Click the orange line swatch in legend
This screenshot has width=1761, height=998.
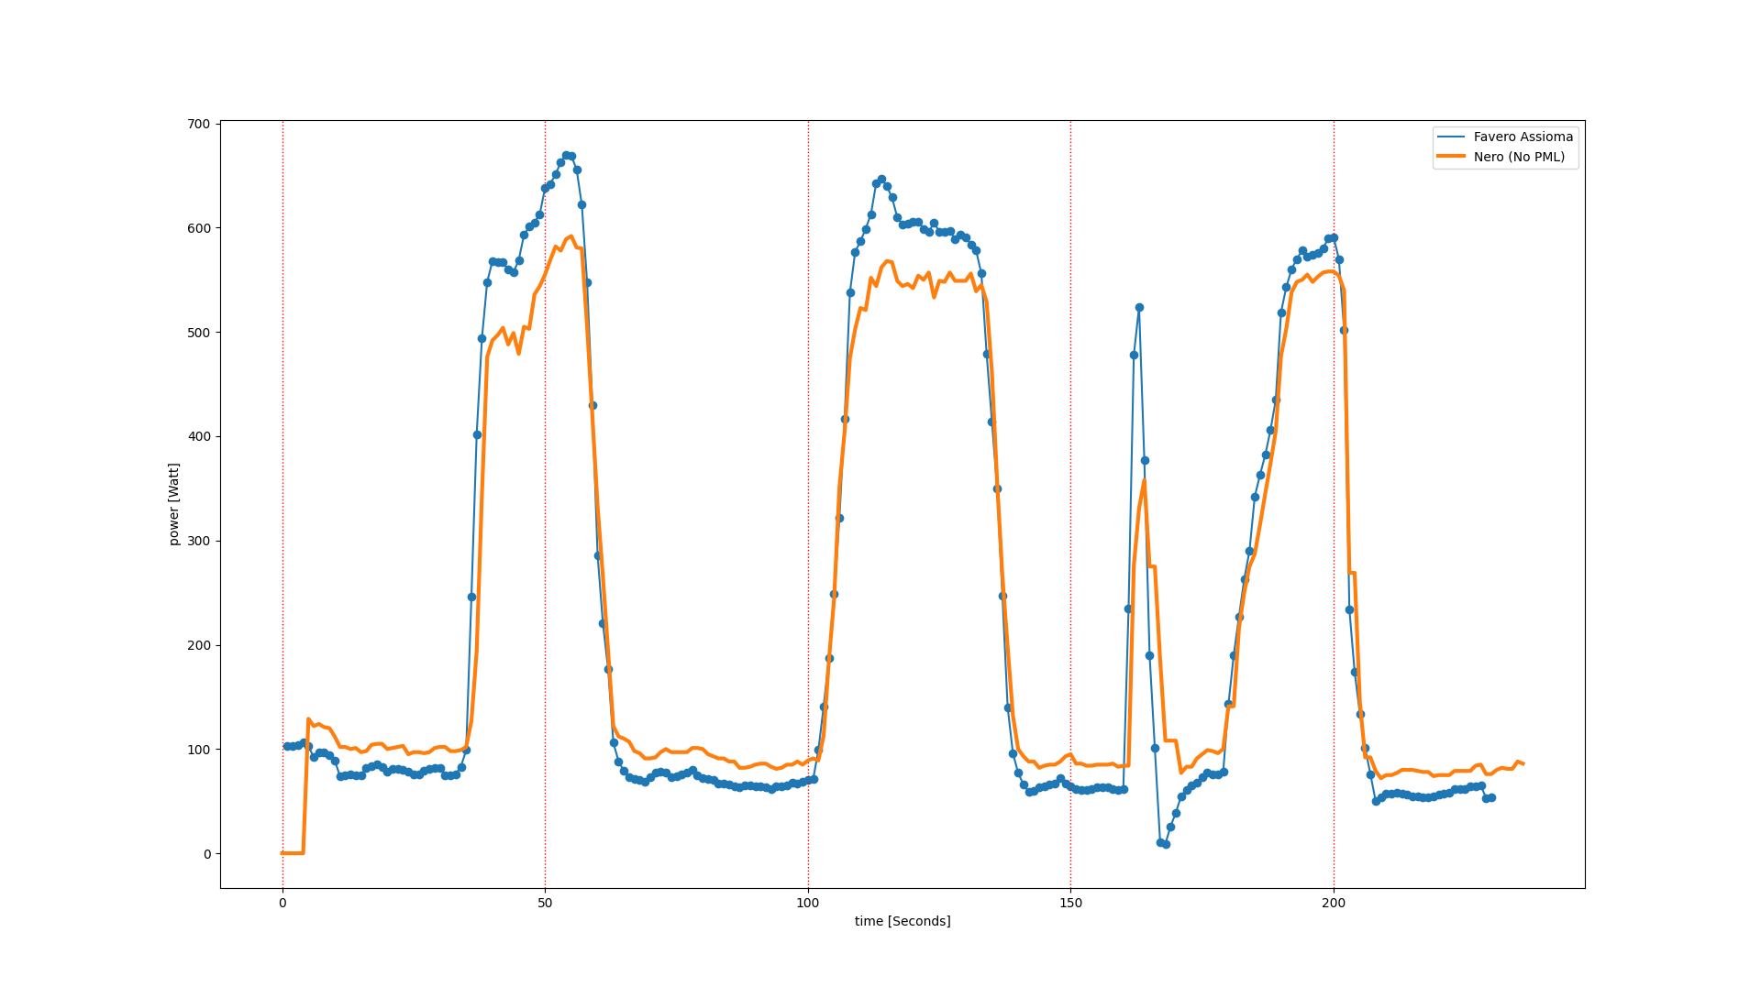click(1451, 157)
